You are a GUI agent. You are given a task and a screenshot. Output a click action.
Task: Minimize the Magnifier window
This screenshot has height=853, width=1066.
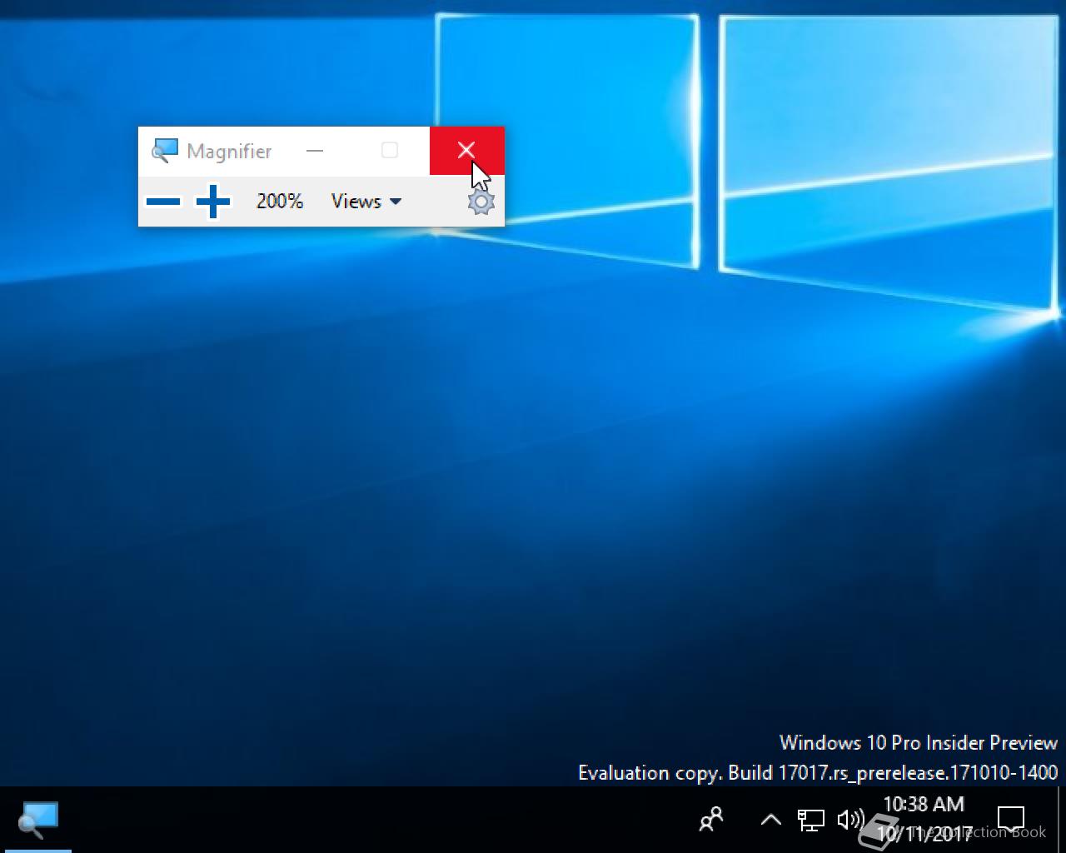click(x=315, y=151)
